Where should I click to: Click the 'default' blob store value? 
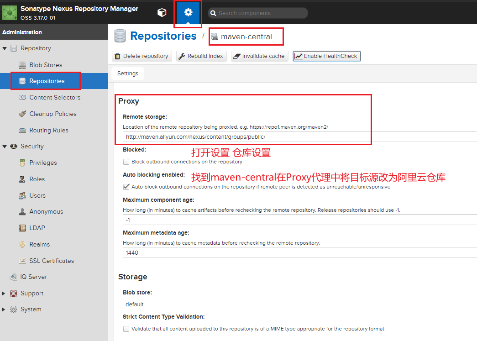click(x=135, y=304)
